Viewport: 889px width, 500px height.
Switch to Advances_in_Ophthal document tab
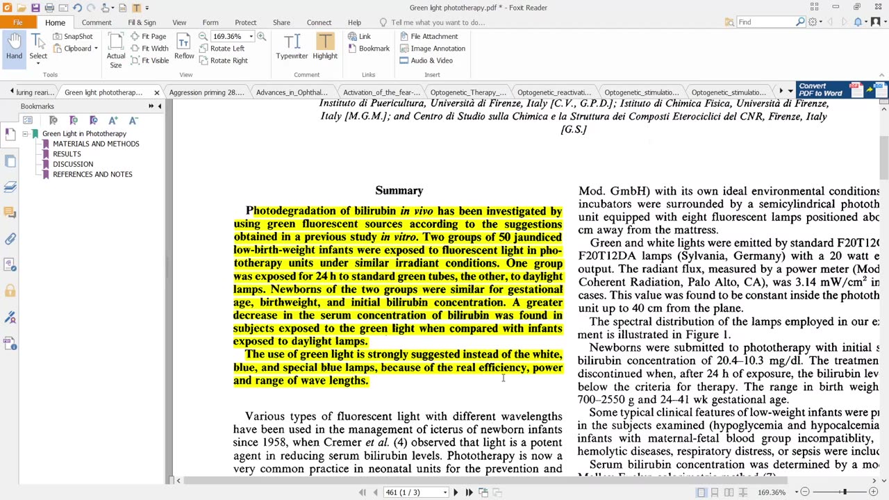click(292, 92)
